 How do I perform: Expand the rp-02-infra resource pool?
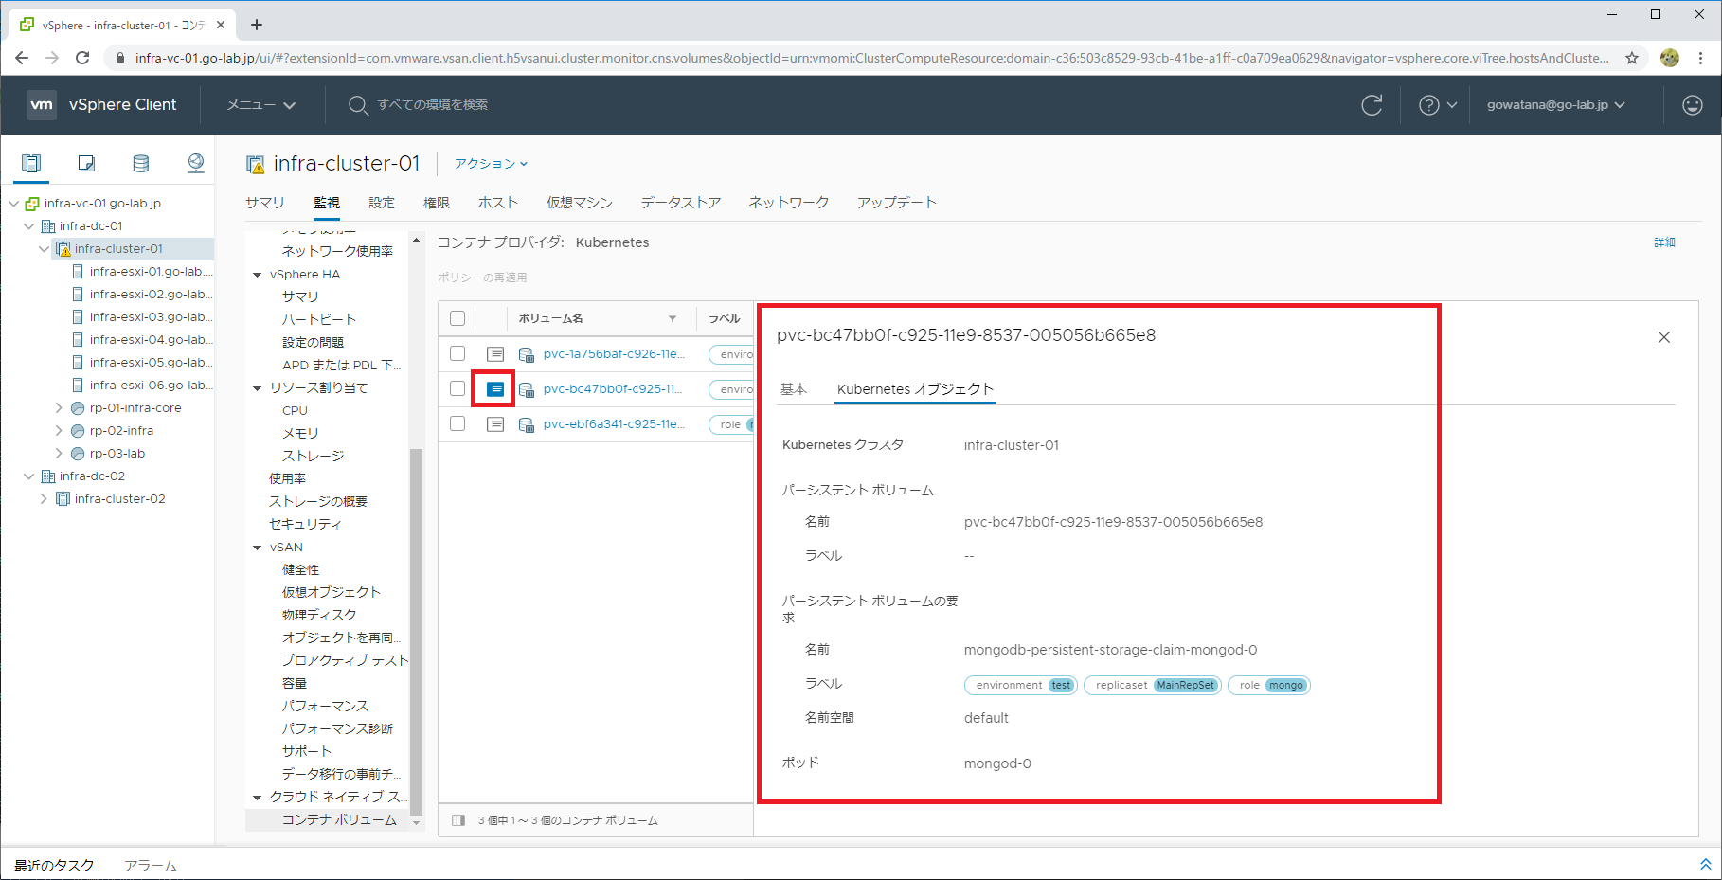[x=60, y=431]
